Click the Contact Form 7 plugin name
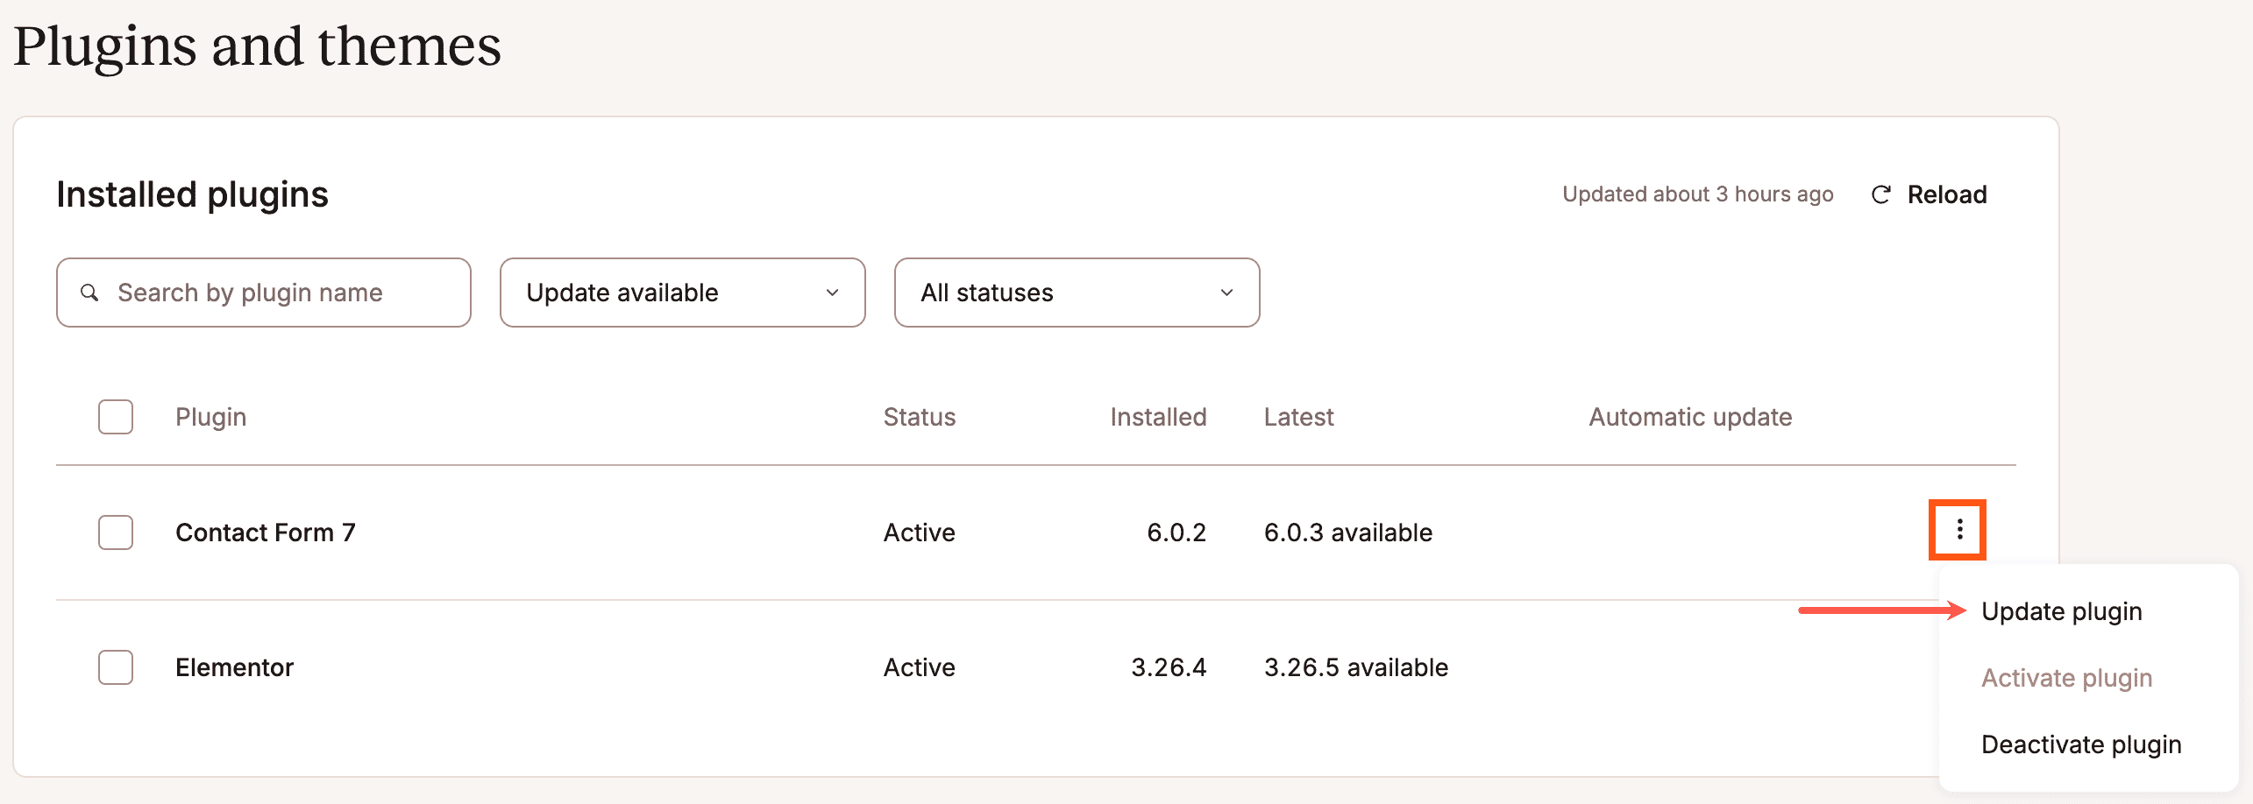The height and width of the screenshot is (804, 2253). click(265, 532)
